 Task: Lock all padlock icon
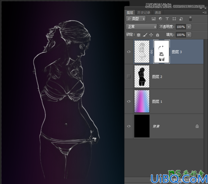tap(157, 35)
